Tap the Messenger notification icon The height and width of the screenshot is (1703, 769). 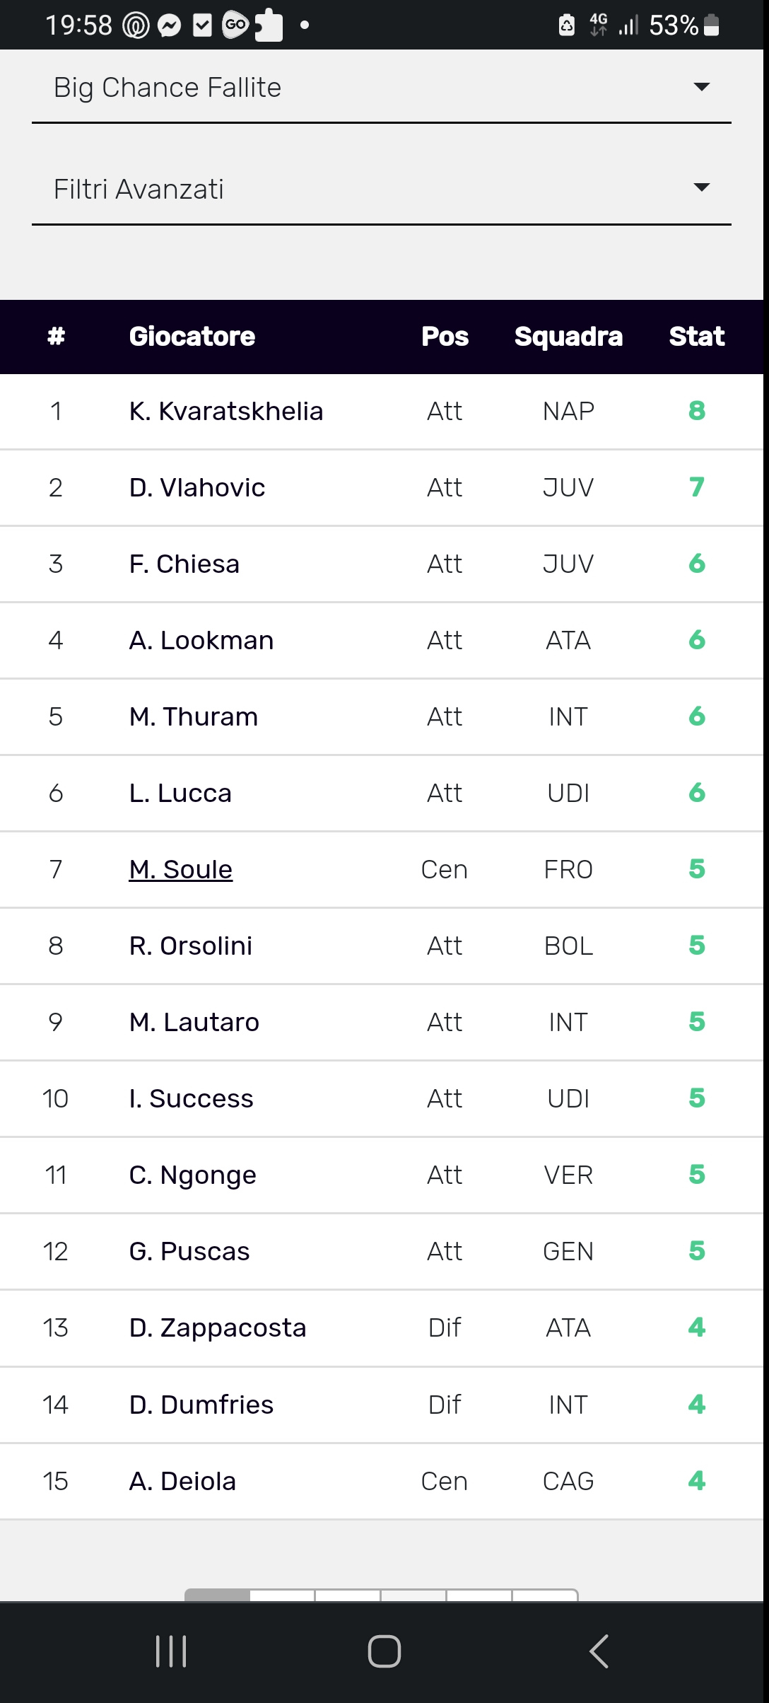click(169, 26)
